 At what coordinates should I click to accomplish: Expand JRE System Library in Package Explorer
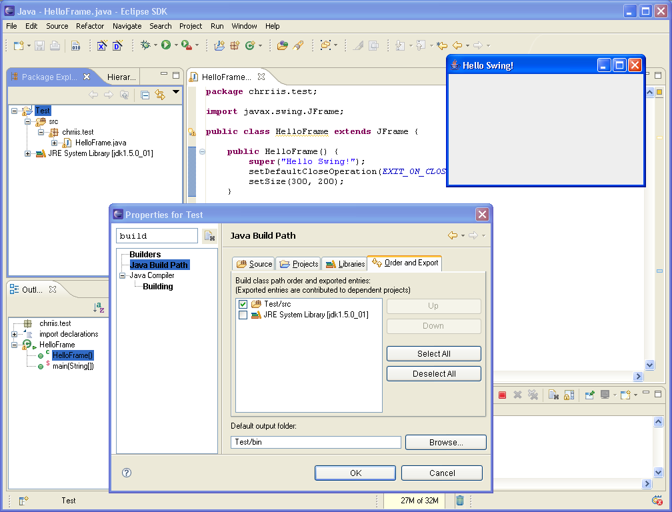[x=27, y=154]
